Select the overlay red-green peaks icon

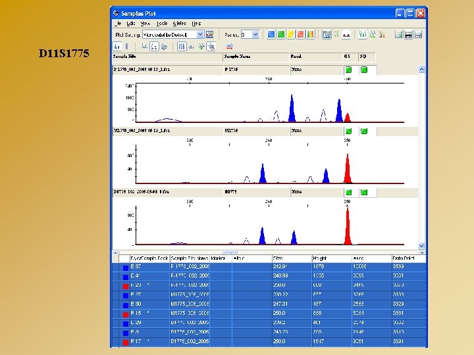[x=382, y=35]
